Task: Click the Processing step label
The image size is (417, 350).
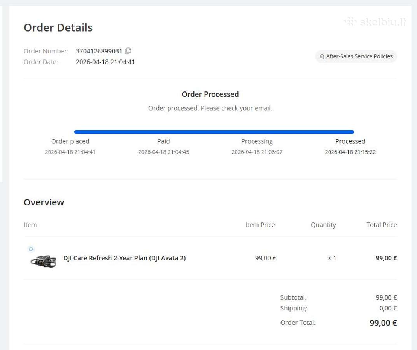Action: coord(257,142)
